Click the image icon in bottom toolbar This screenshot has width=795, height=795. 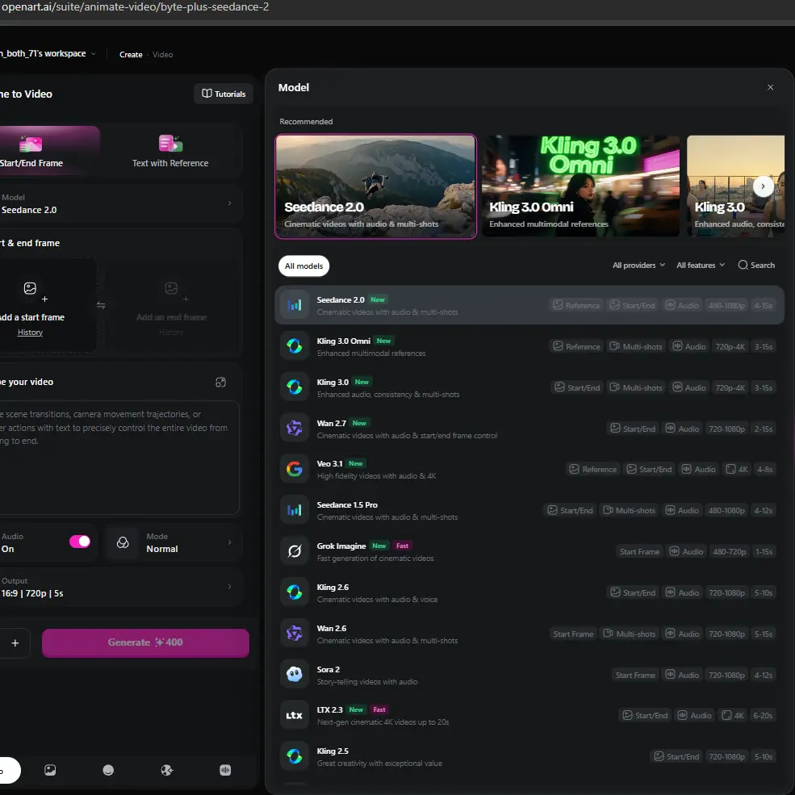(x=50, y=770)
